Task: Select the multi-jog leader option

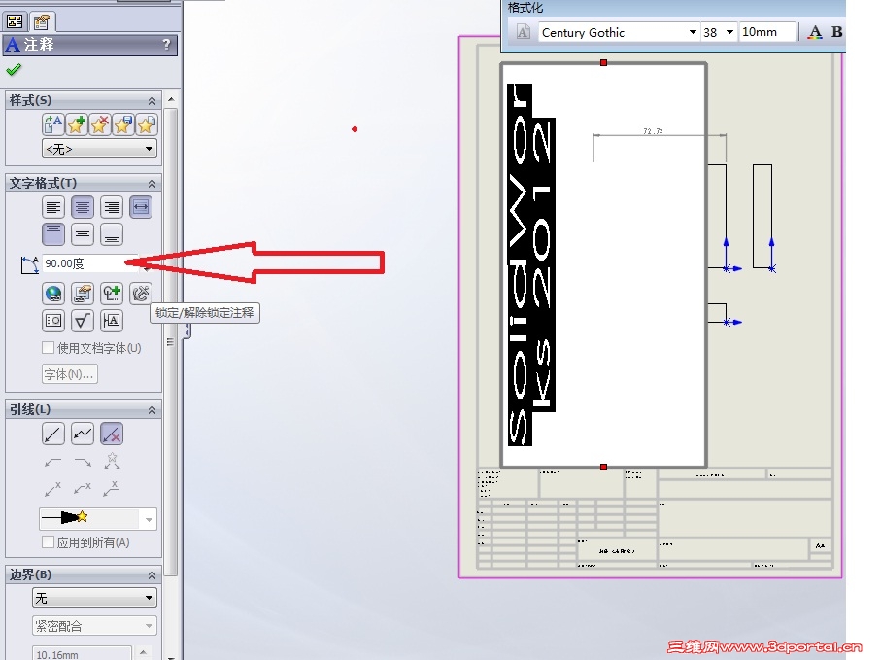Action: (83, 434)
